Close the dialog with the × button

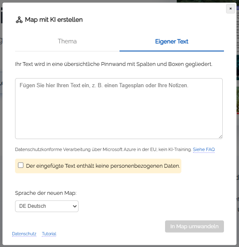tap(231, 9)
